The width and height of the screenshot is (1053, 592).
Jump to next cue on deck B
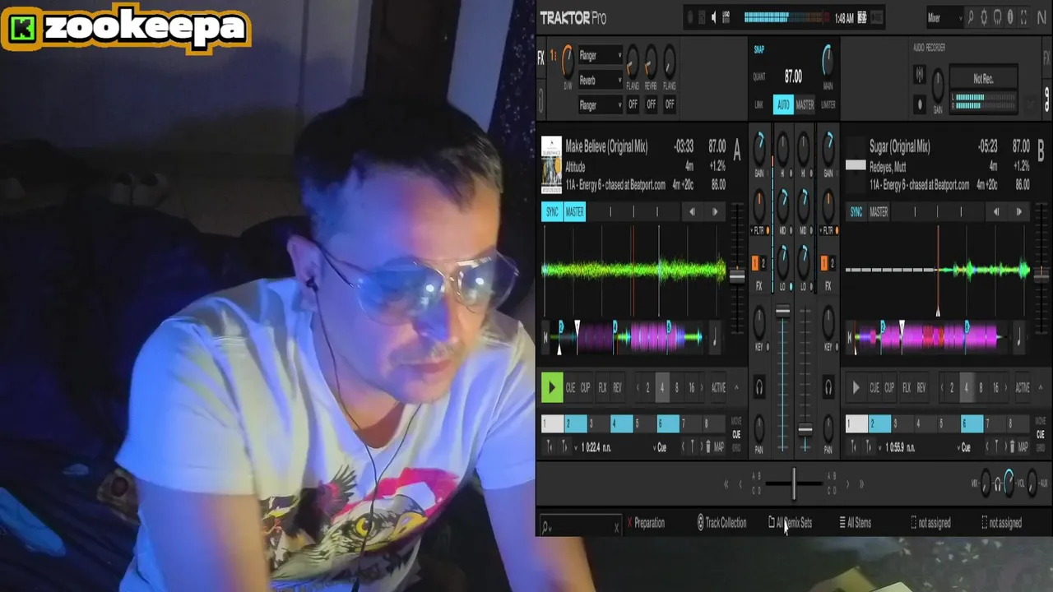point(1005,446)
